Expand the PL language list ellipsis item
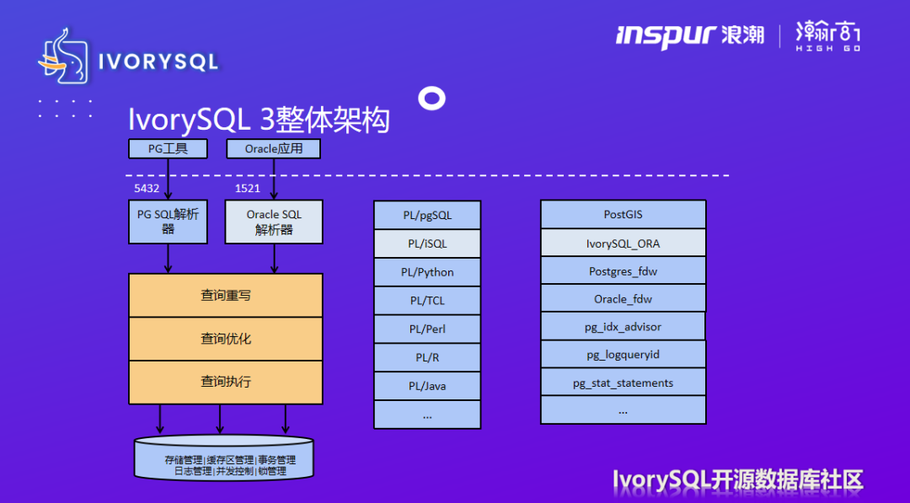 426,414
